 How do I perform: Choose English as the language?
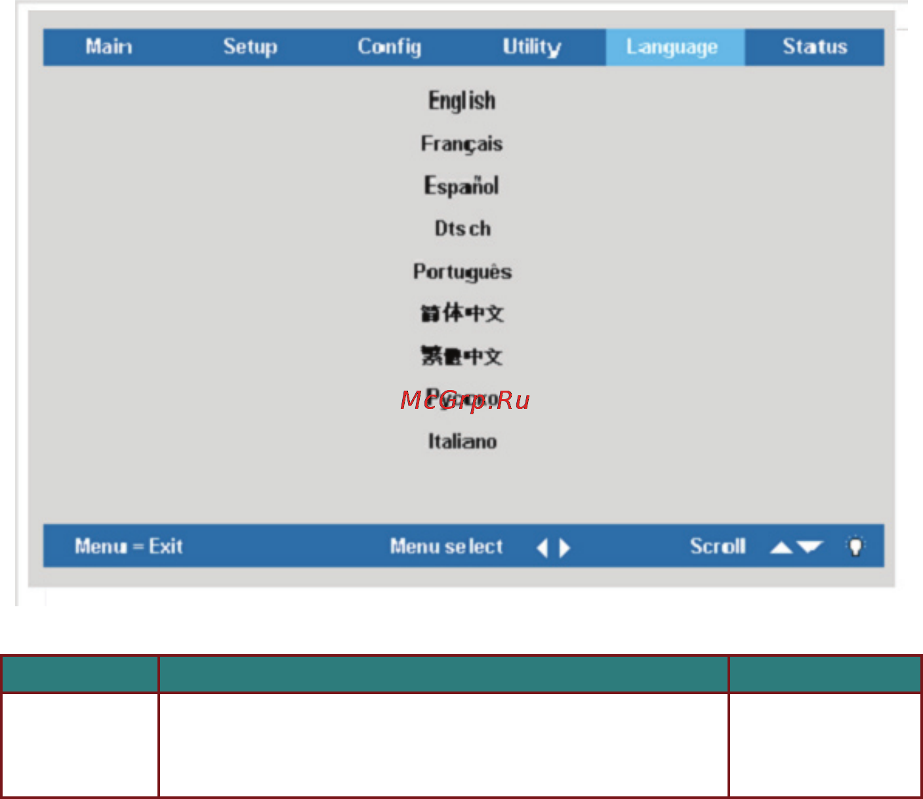click(x=462, y=101)
